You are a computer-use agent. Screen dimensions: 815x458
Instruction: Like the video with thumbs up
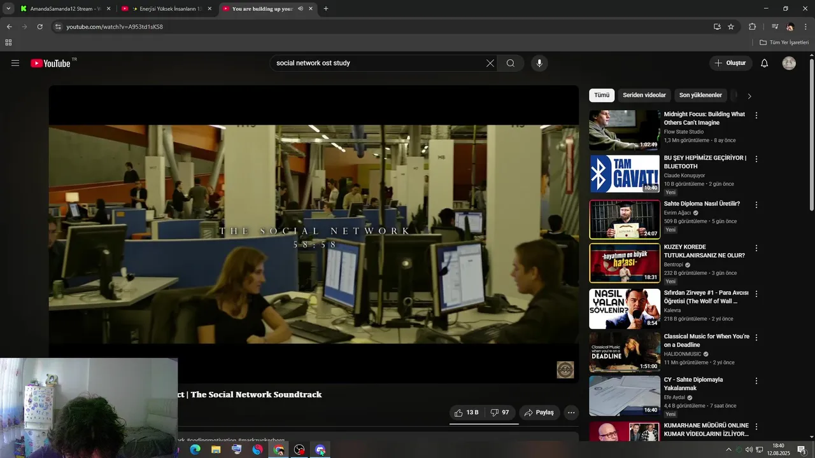[466, 412]
